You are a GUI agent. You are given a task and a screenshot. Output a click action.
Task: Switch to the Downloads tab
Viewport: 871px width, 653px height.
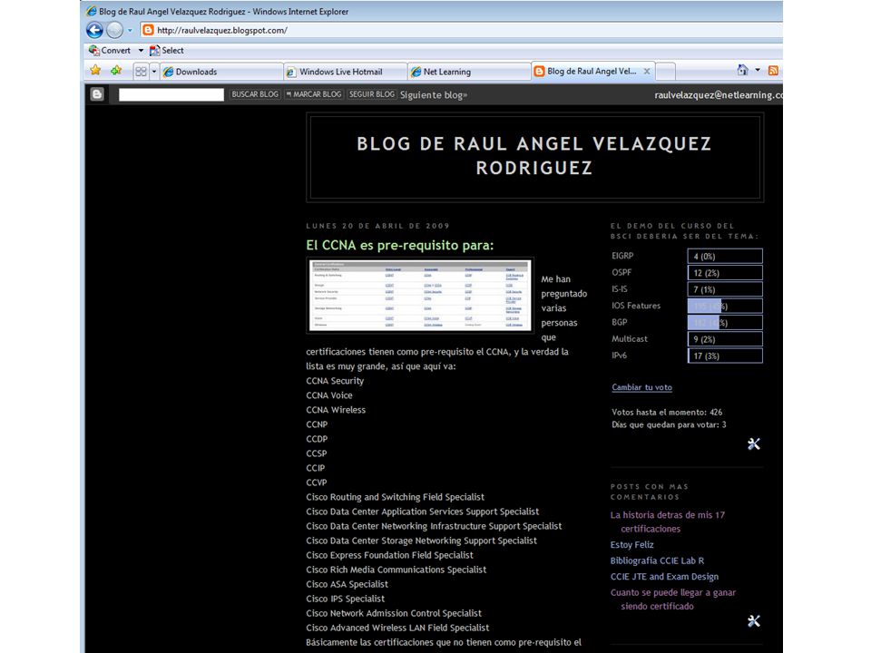[x=221, y=72]
